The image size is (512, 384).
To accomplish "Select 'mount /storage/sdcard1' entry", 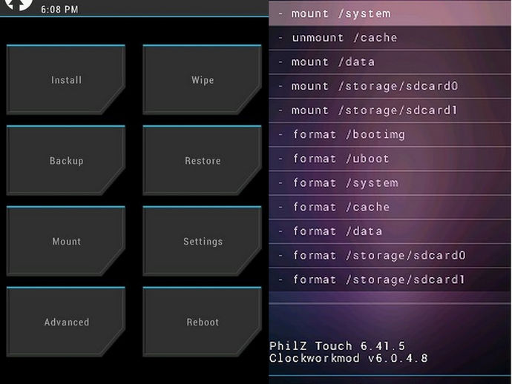I will tap(390, 110).
